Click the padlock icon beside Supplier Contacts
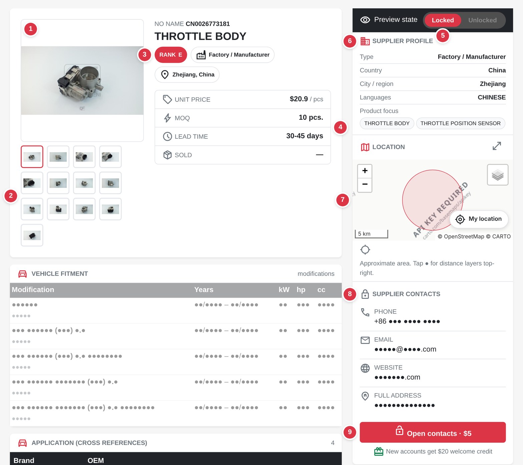523x465 pixels. point(365,294)
